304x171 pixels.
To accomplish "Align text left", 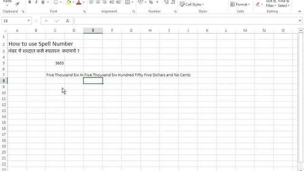I will coord(91,2).
